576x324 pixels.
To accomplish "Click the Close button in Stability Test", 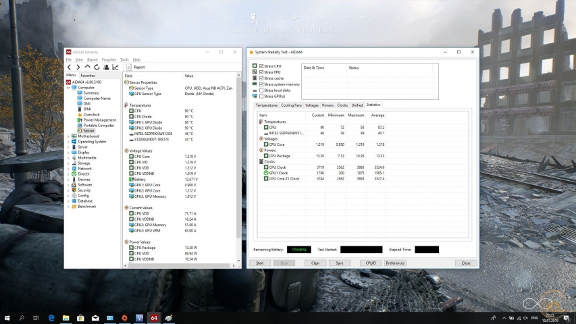I will [466, 263].
